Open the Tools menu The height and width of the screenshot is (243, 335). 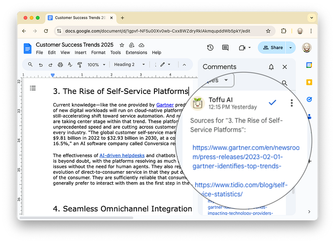pos(116,53)
